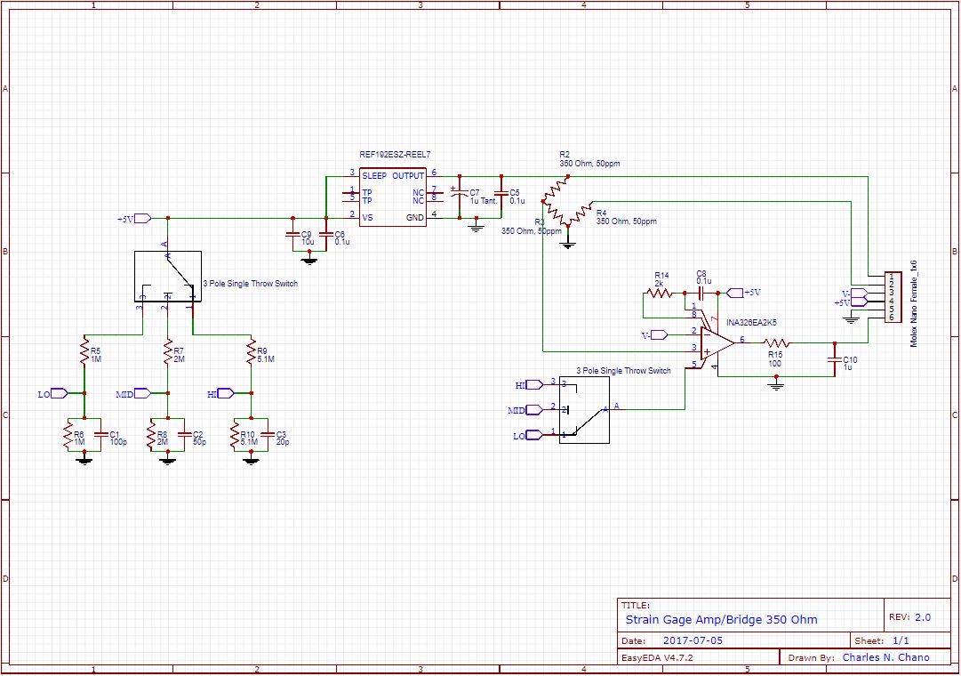Select capacitor C5 0.1u

pyautogui.click(x=501, y=193)
